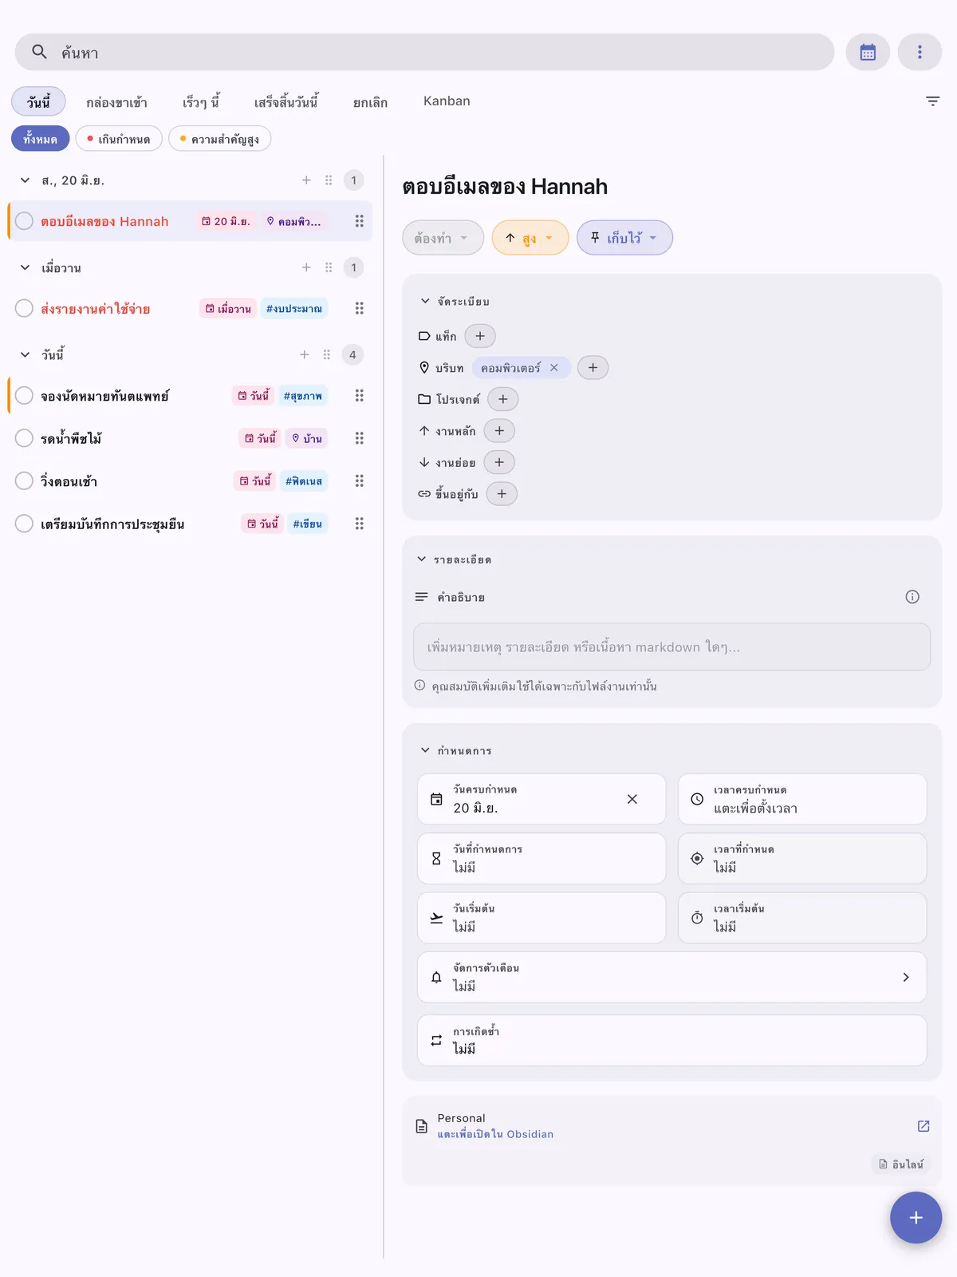Mark ตอบอีเมลของ Hannah as complete
Image resolution: width=957 pixels, height=1277 pixels.
point(25,221)
